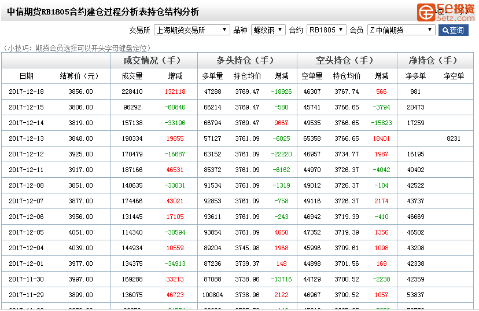Click long position value 47288

coord(212,92)
